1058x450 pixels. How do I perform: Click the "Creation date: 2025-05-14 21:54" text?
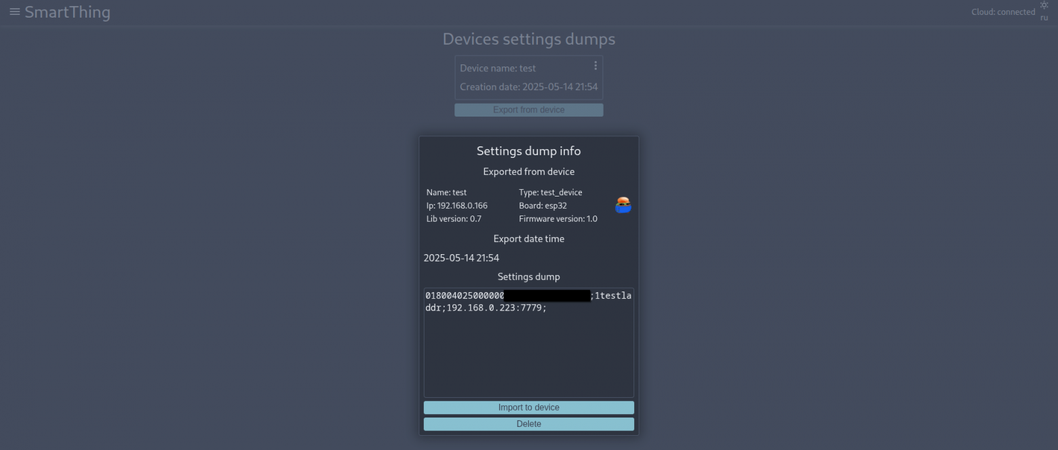[529, 87]
